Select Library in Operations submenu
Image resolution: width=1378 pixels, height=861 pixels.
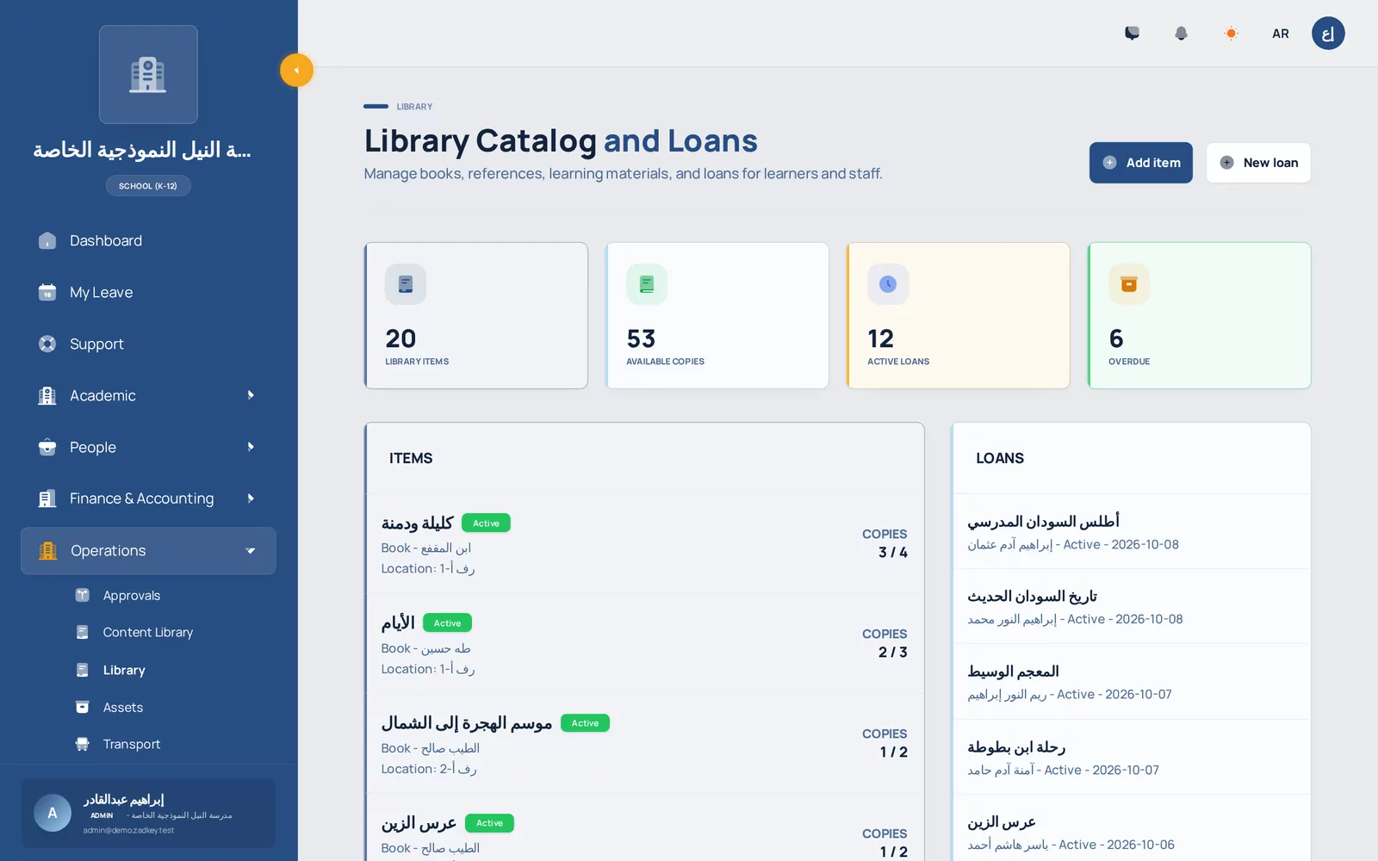[124, 671]
